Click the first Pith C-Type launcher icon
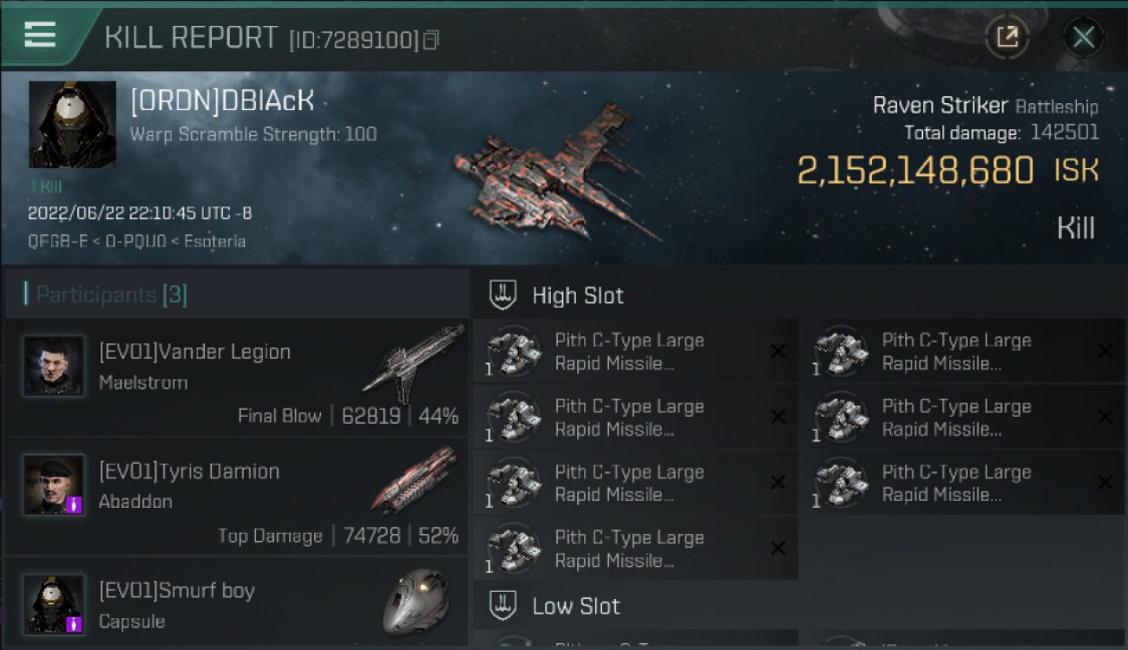The image size is (1128, 650). click(513, 351)
